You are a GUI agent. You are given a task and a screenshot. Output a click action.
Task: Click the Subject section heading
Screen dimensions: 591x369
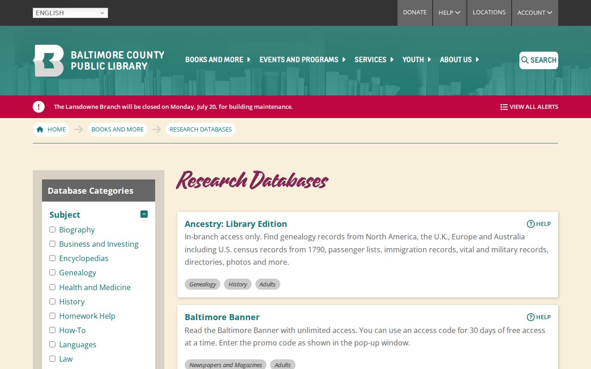(65, 214)
